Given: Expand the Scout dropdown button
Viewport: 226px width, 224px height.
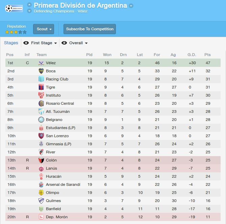Looking at the screenshot, I should (44, 29).
